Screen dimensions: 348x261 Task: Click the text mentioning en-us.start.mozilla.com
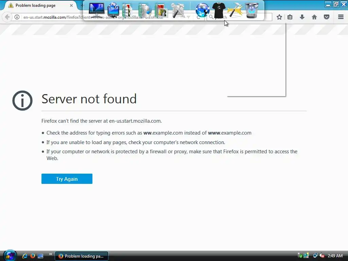(x=102, y=121)
